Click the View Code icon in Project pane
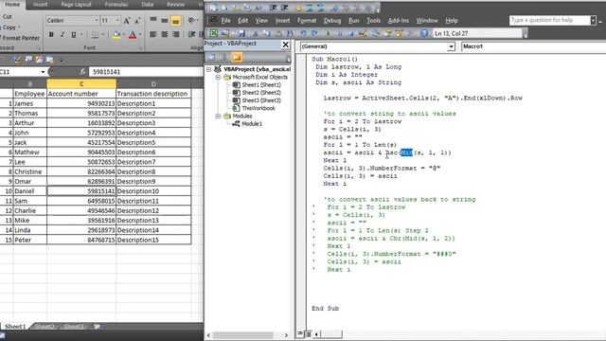606x341 pixels. click(x=212, y=57)
